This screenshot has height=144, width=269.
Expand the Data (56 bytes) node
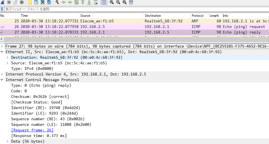pyautogui.click(x=8, y=141)
